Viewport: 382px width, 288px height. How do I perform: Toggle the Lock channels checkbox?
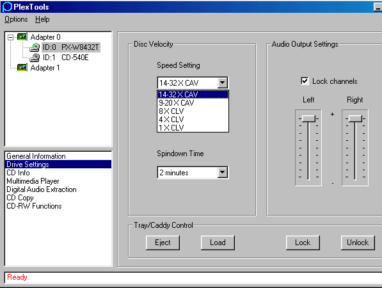coord(305,81)
